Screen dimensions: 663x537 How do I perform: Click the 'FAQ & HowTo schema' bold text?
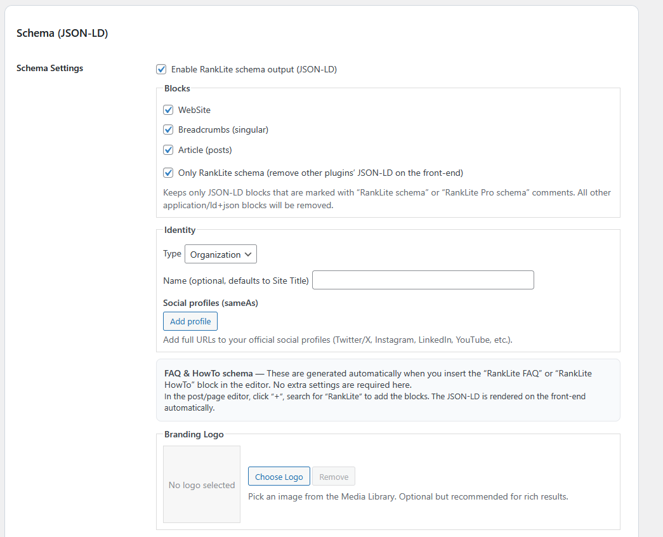(209, 373)
